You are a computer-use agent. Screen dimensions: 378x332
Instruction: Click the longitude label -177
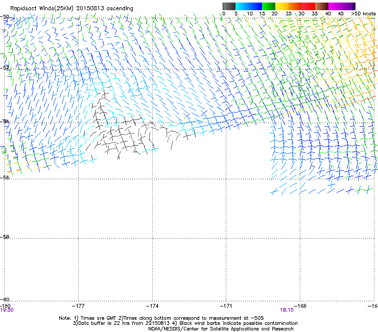tap(78, 306)
